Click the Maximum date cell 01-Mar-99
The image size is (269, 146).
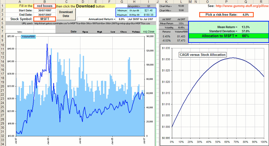click(134, 15)
